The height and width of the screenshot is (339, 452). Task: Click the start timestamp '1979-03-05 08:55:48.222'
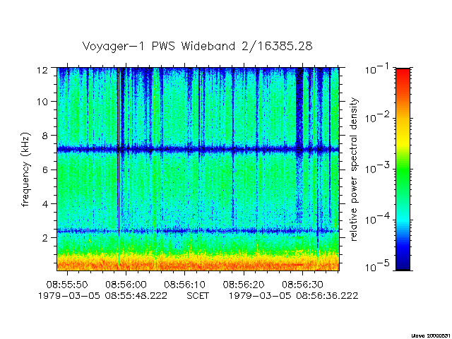tap(102, 296)
